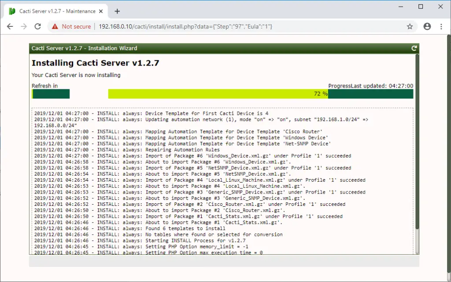Open the Chrome three-dot menu
The image size is (451, 282).
point(442,26)
